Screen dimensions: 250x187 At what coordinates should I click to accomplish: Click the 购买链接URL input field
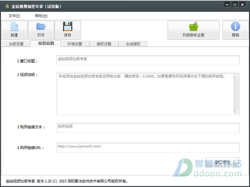(x=148, y=148)
